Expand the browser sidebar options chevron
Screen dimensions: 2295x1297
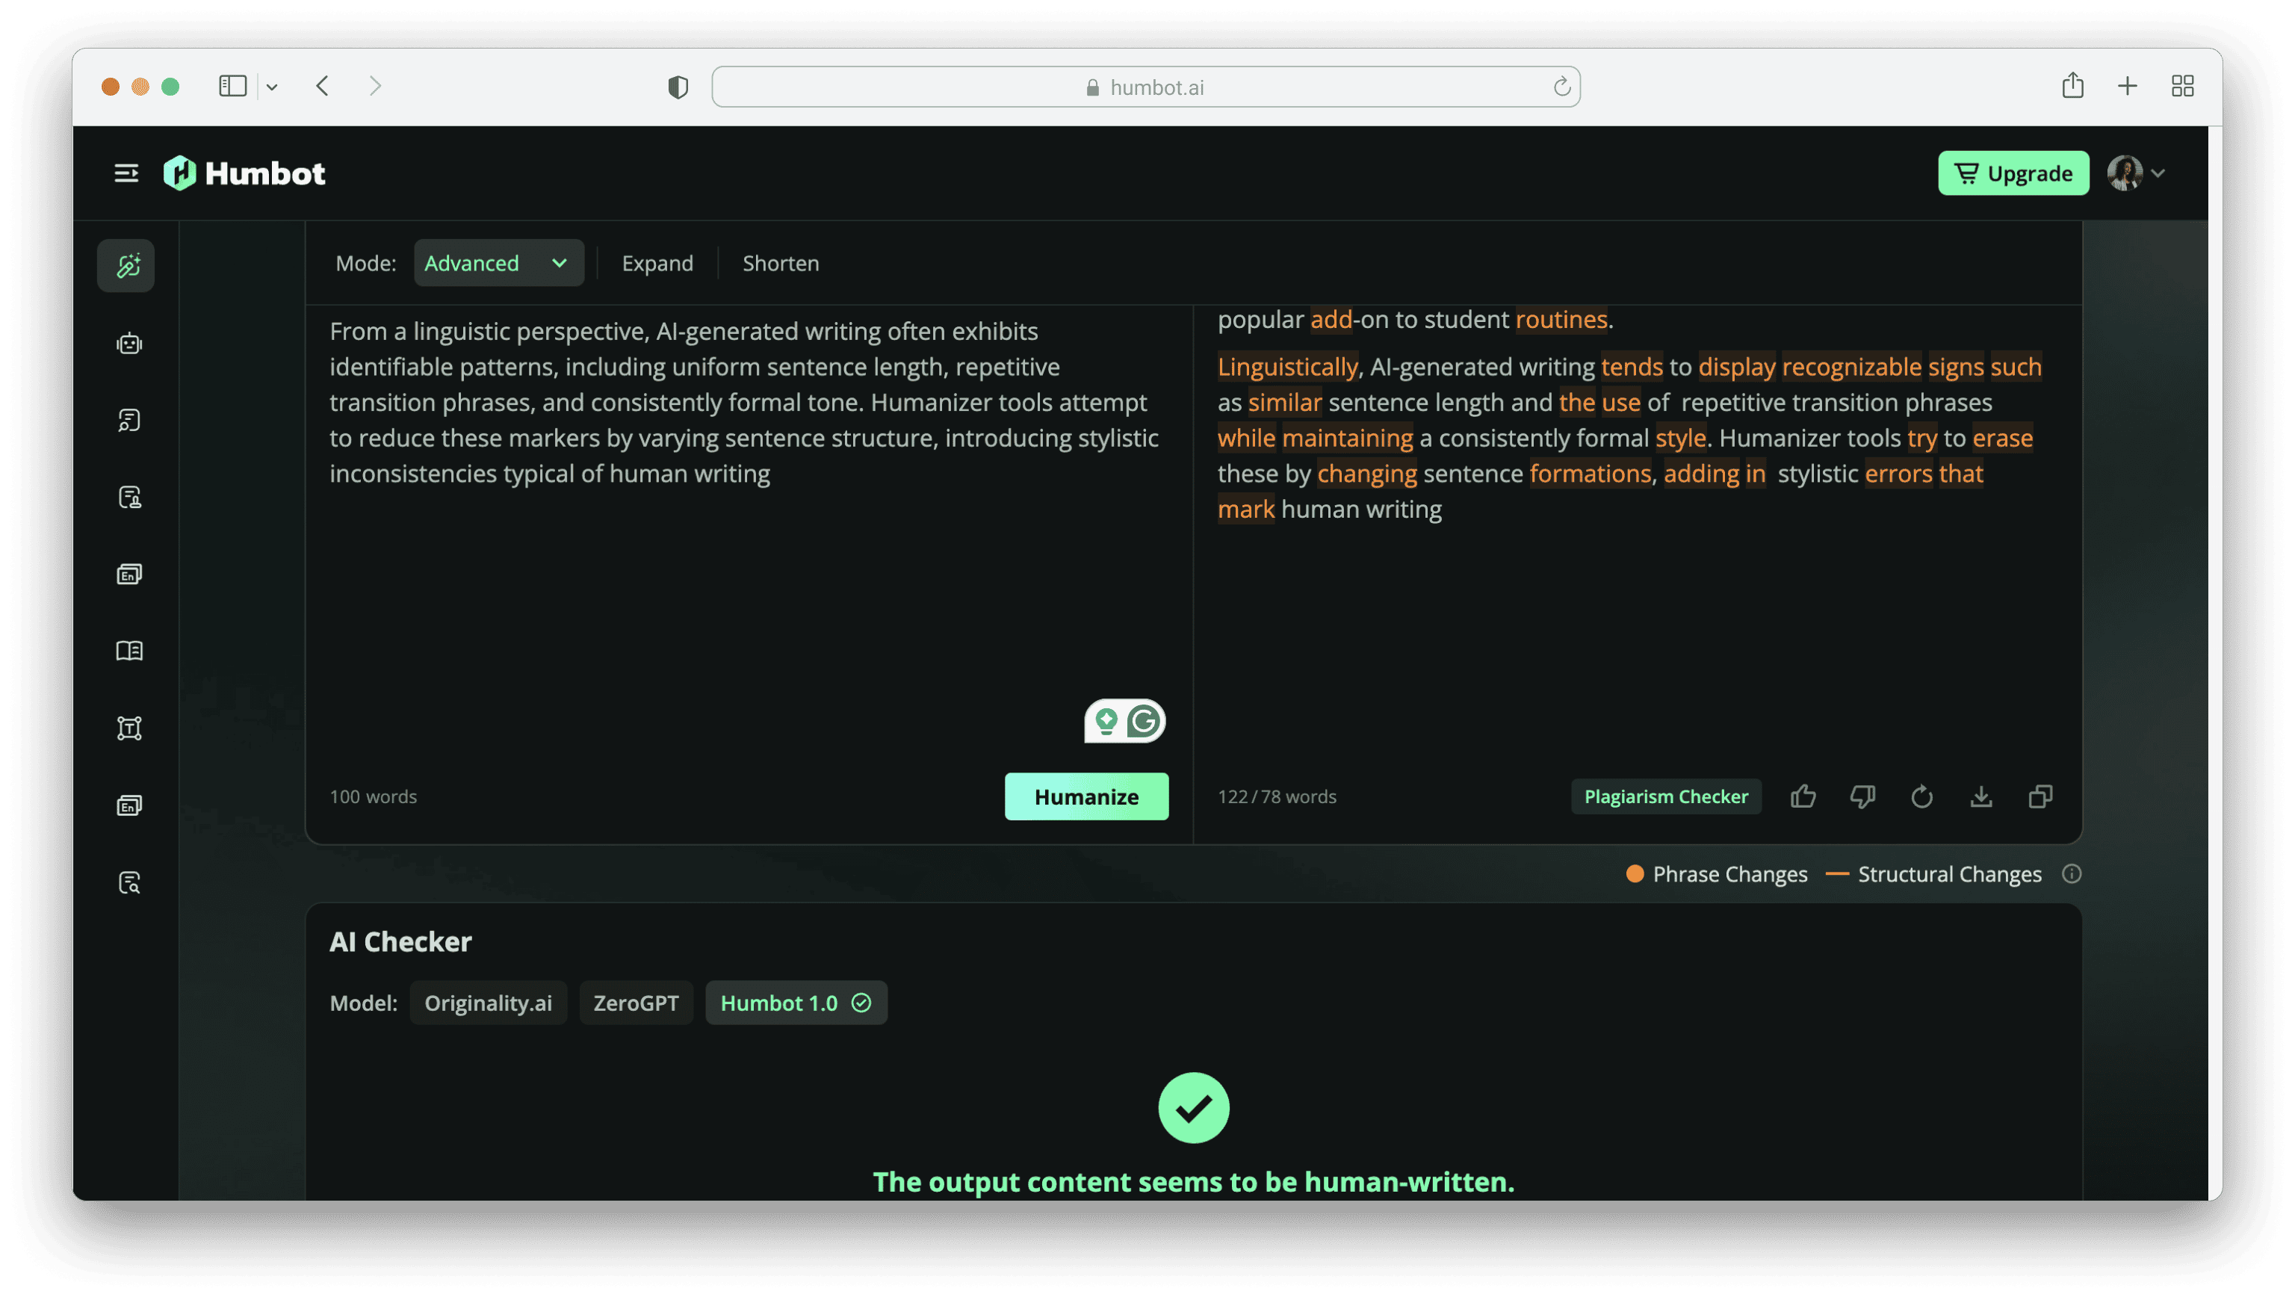[272, 87]
